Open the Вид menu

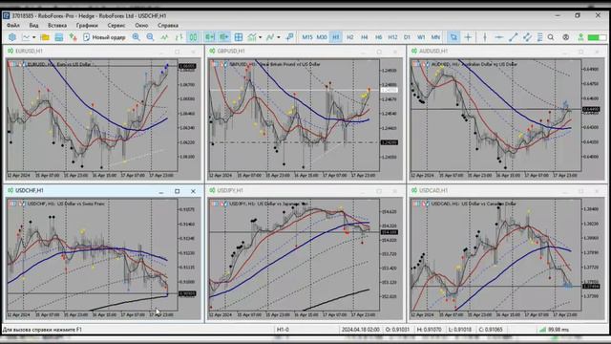click(x=34, y=25)
